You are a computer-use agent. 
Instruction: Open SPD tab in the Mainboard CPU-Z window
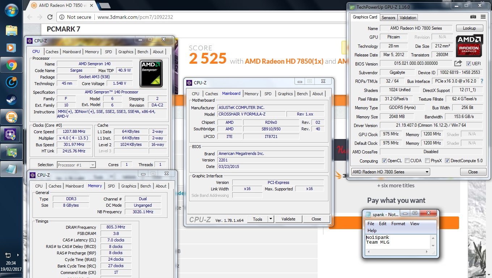(x=268, y=94)
